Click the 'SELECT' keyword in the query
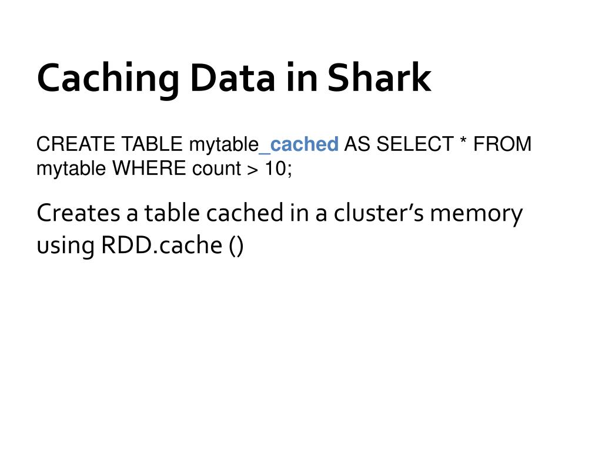This screenshot has height=451, width=602. (415, 144)
